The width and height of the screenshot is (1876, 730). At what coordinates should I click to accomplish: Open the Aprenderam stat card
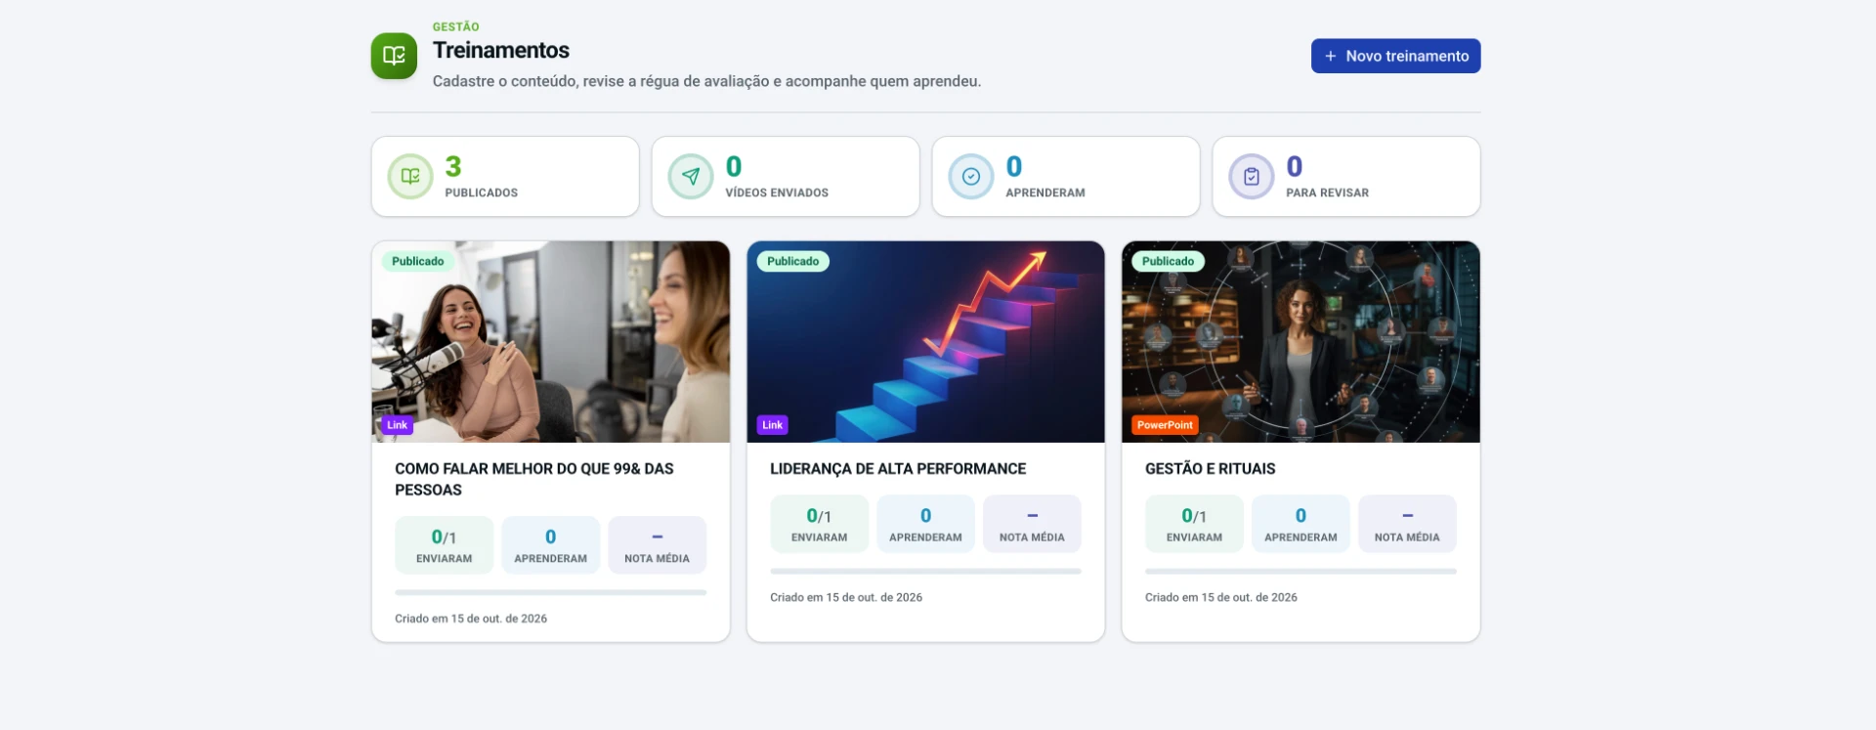[1066, 177]
